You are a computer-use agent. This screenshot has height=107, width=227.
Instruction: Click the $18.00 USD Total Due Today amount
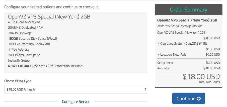tap(201, 77)
